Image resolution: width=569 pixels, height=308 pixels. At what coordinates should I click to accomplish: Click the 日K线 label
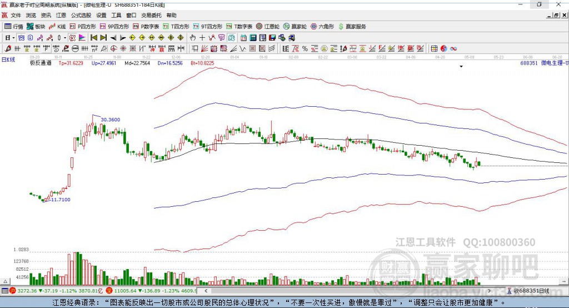[x=8, y=59]
